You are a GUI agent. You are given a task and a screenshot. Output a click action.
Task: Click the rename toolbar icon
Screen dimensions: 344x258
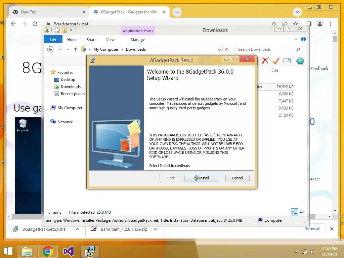(287, 61)
